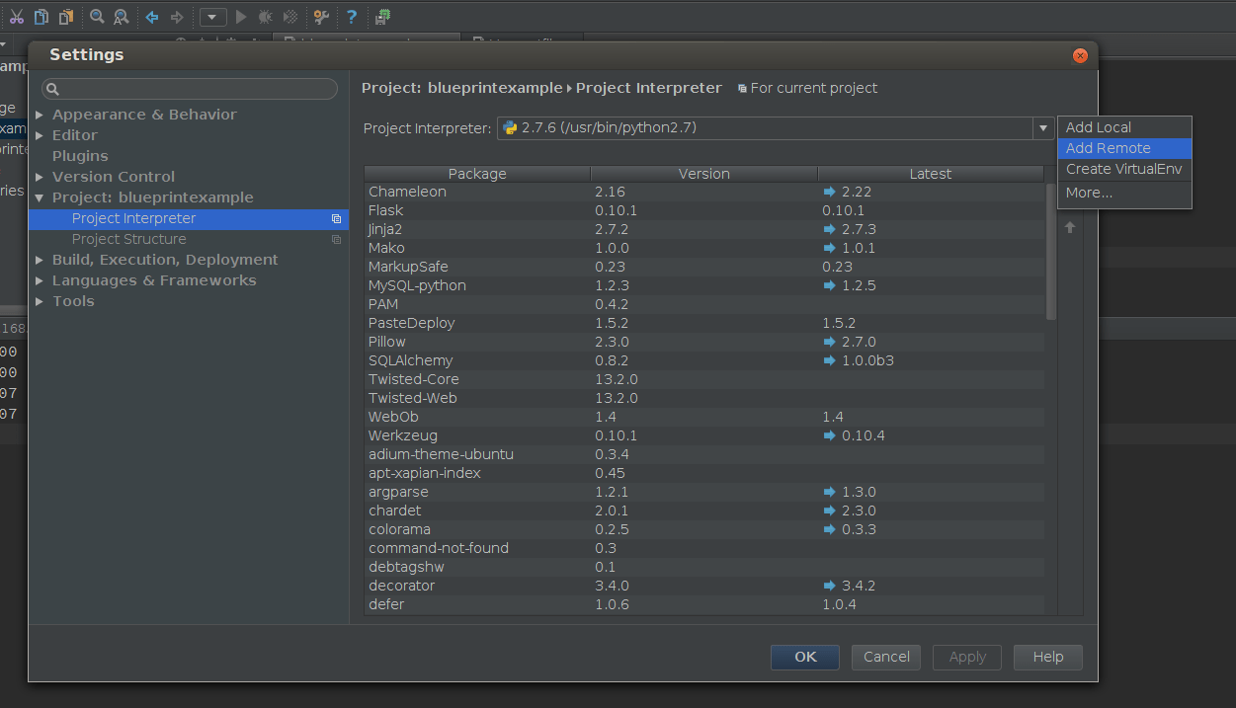Click inside the settings search field
This screenshot has width=1236, height=708.
(188, 89)
